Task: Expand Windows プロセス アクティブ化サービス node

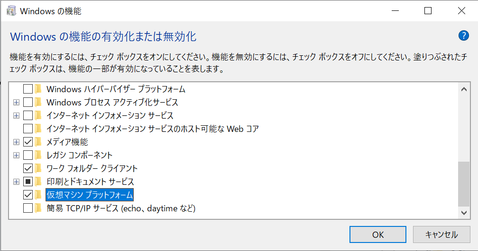Action: coord(17,103)
